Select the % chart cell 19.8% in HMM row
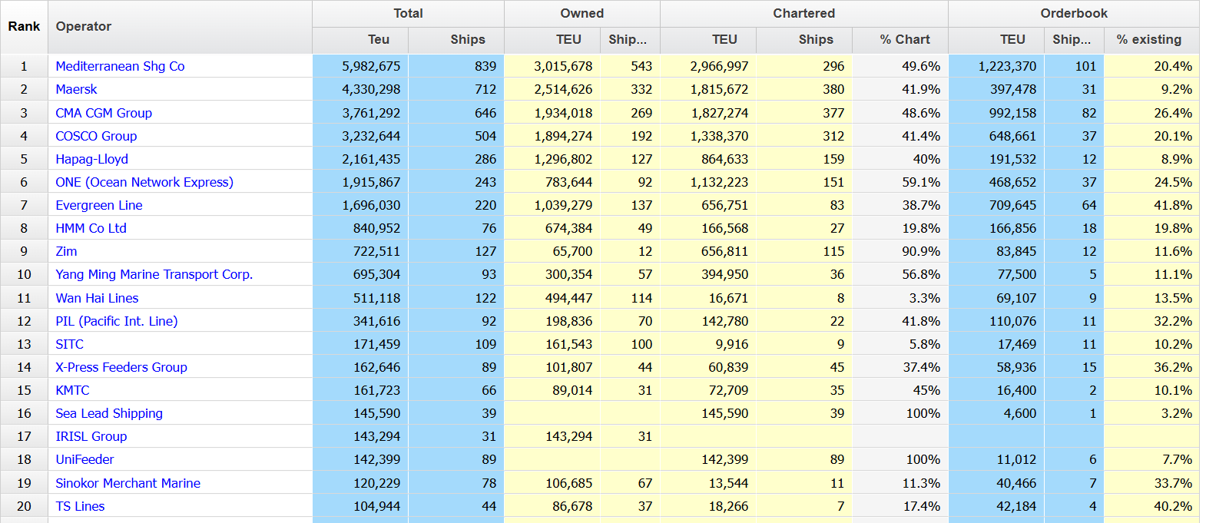 (900, 228)
